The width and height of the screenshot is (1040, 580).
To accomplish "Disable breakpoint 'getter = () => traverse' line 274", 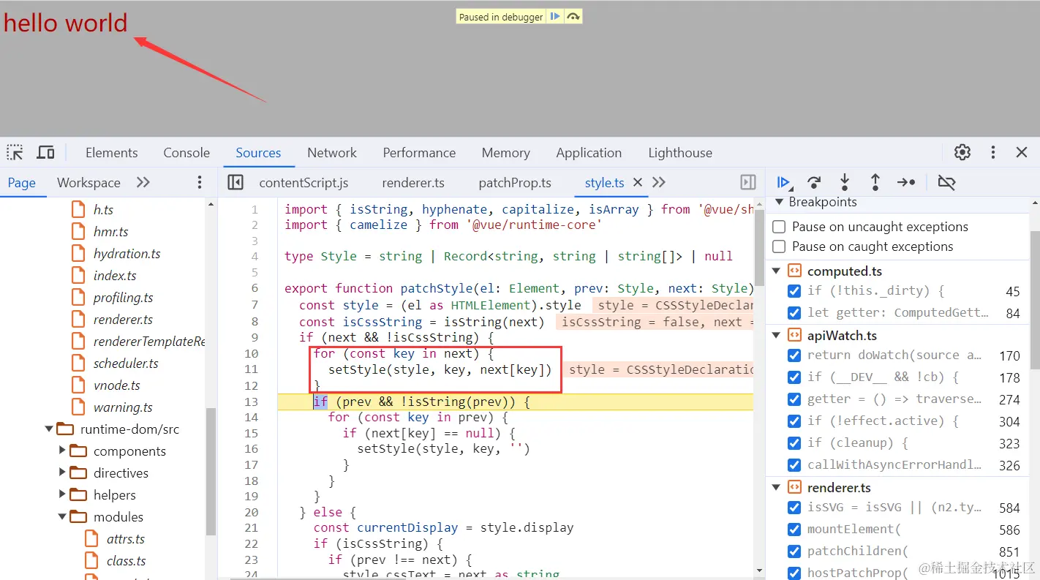I will click(794, 399).
